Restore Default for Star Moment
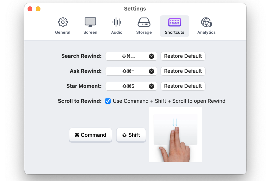This screenshot has height=181, width=271. coord(183,86)
